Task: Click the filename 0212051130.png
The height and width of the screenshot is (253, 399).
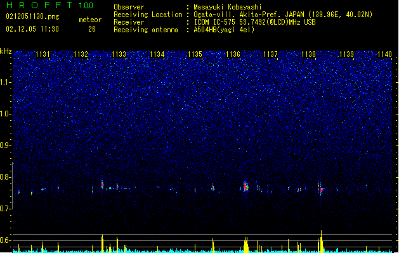Action: coord(32,17)
